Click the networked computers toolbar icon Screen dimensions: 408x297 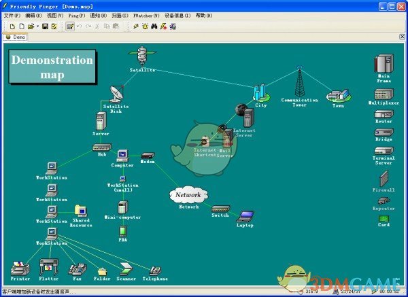pos(173,27)
